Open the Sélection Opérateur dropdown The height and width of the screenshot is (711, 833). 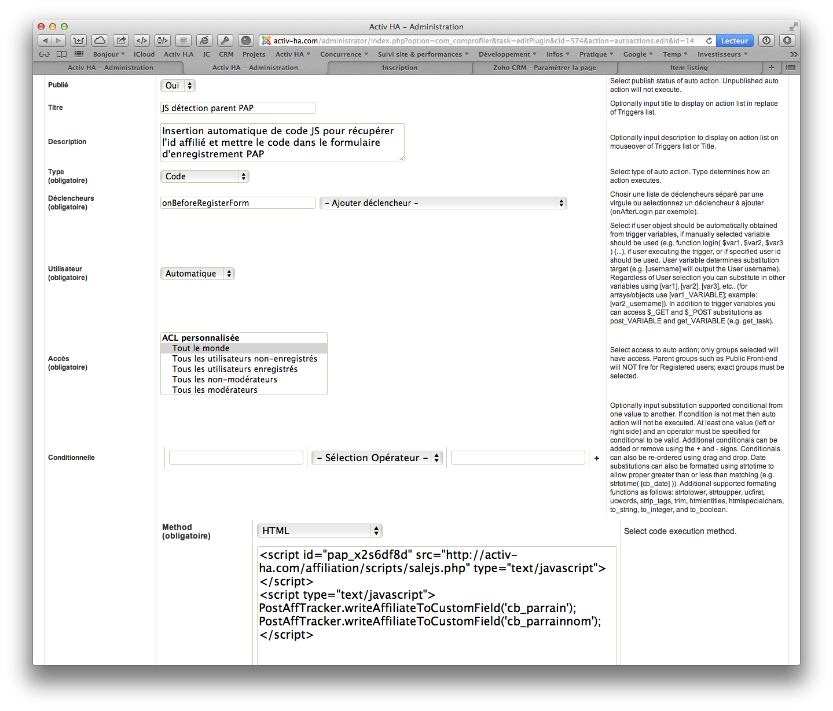coord(377,458)
